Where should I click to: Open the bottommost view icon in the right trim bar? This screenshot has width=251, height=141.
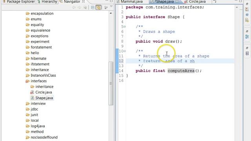(x=247, y=53)
